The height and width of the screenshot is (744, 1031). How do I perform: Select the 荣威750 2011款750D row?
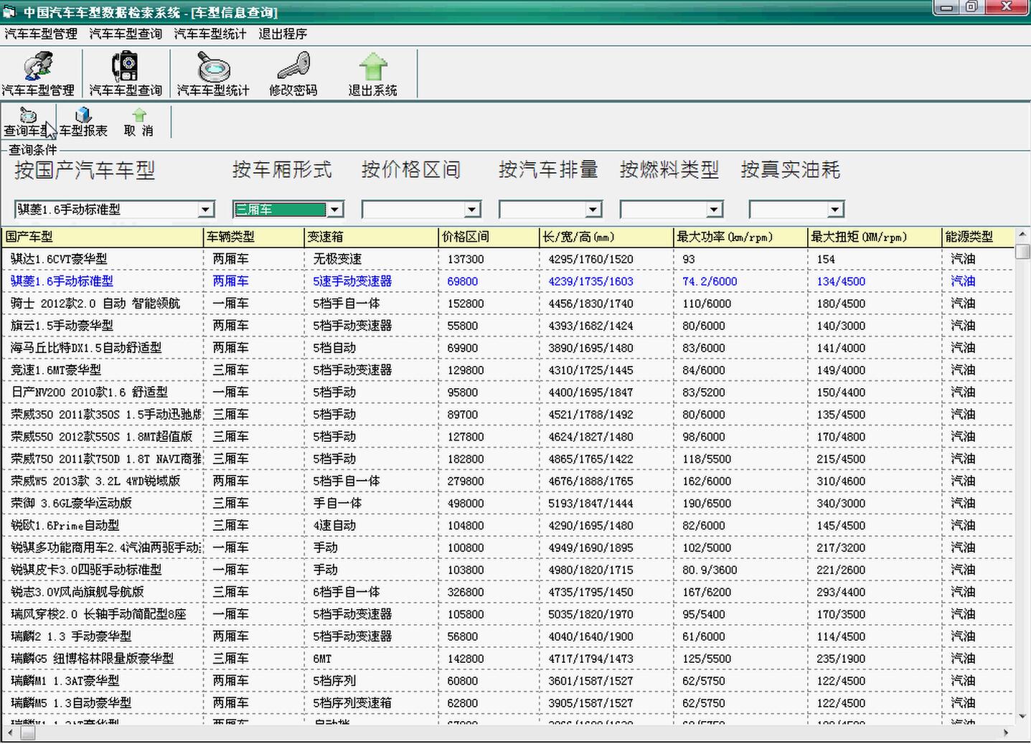click(x=509, y=459)
